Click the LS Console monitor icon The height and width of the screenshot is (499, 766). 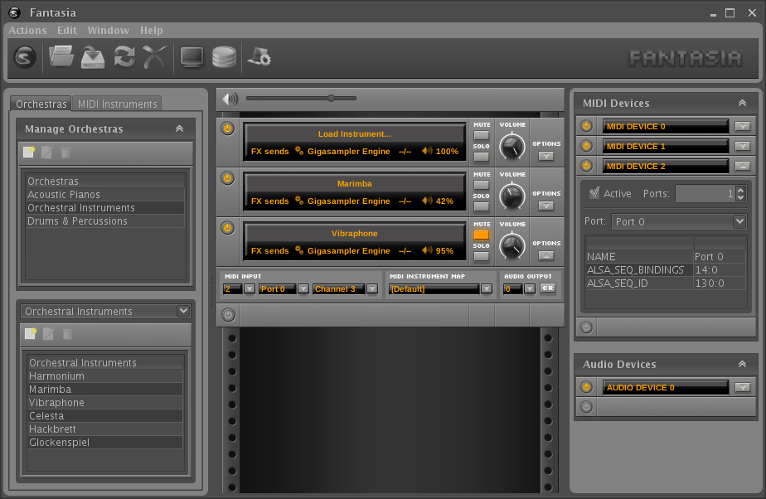click(x=191, y=56)
